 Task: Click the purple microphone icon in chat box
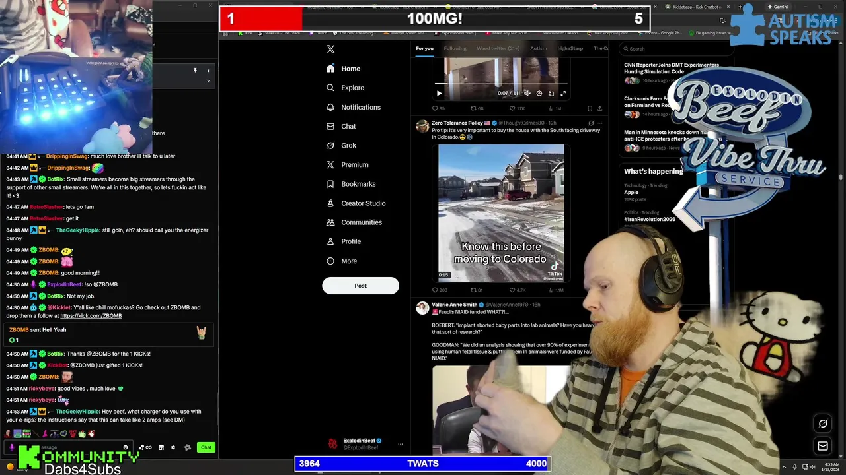pos(12,447)
